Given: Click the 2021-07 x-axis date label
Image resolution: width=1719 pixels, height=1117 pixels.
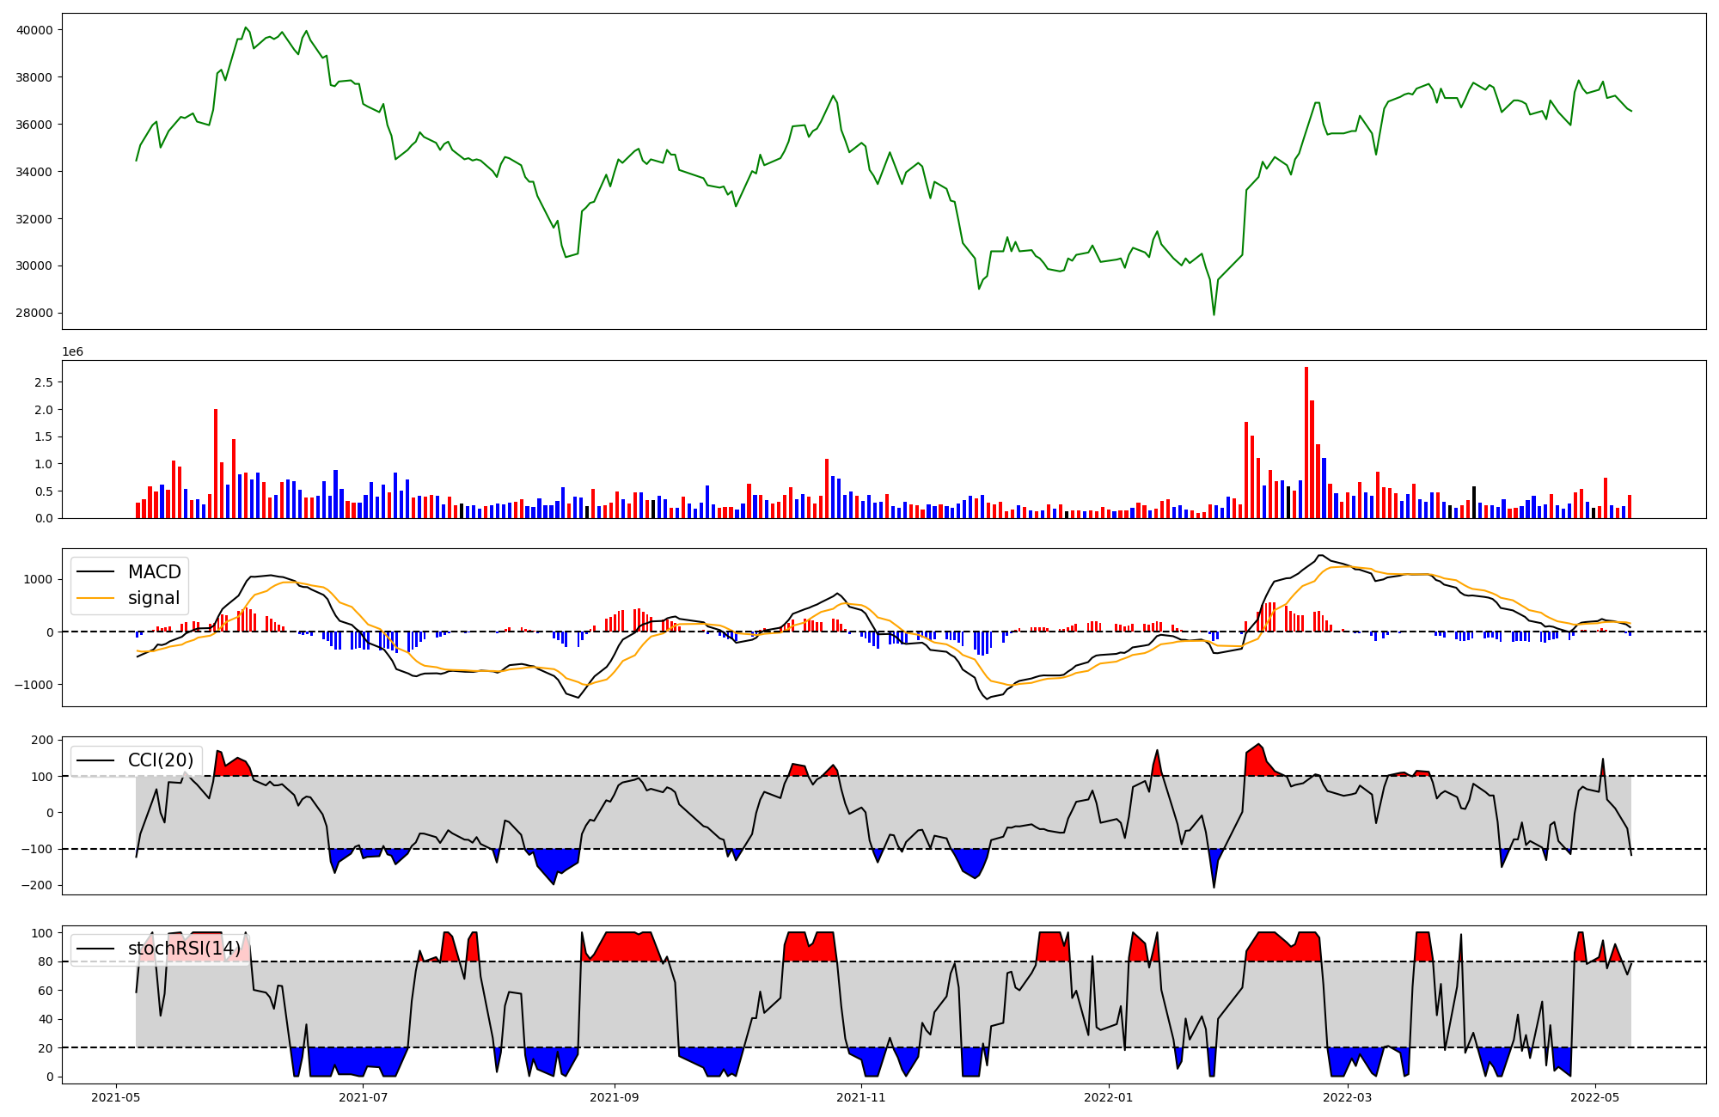Looking at the screenshot, I should pyautogui.click(x=364, y=1097).
